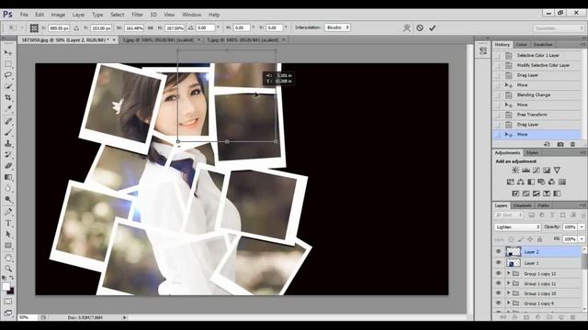Select the Blending Change history state

(x=534, y=95)
